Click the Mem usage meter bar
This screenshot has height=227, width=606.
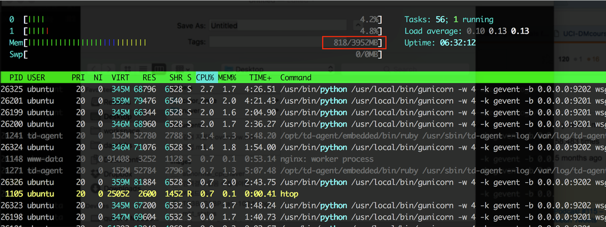pyautogui.click(x=203, y=43)
